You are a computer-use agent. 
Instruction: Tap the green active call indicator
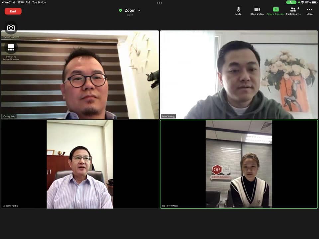click(x=291, y=2)
